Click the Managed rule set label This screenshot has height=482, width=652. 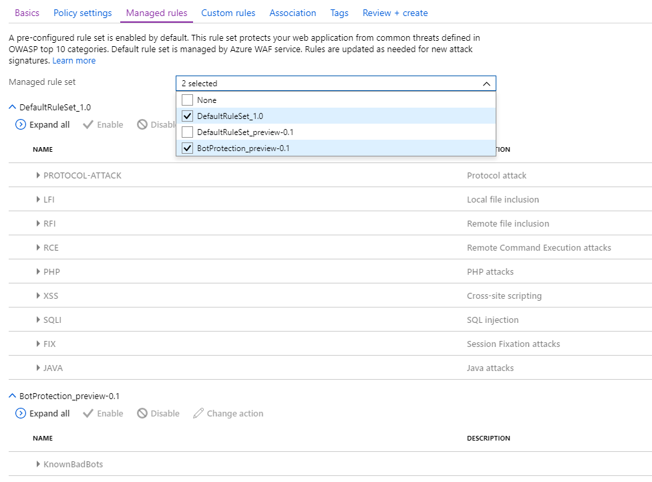[42, 82]
